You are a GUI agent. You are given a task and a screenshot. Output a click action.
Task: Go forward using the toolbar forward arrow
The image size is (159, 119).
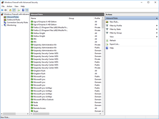[6, 10]
